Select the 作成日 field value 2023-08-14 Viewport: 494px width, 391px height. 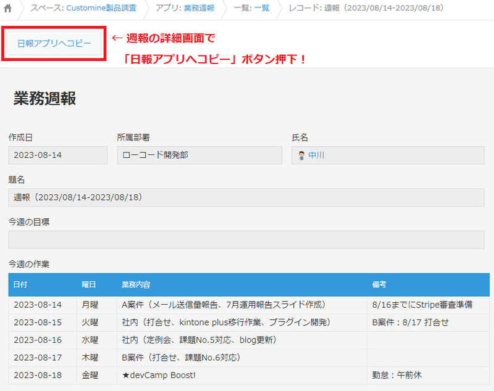(58, 155)
